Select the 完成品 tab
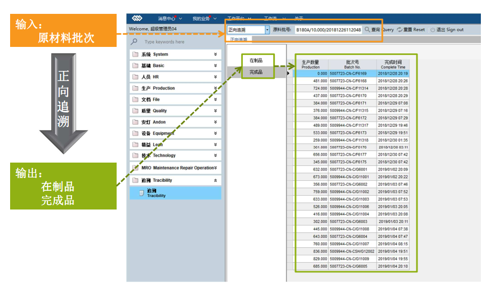Image resolution: width=491 pixels, height=290 pixels. 256,72
